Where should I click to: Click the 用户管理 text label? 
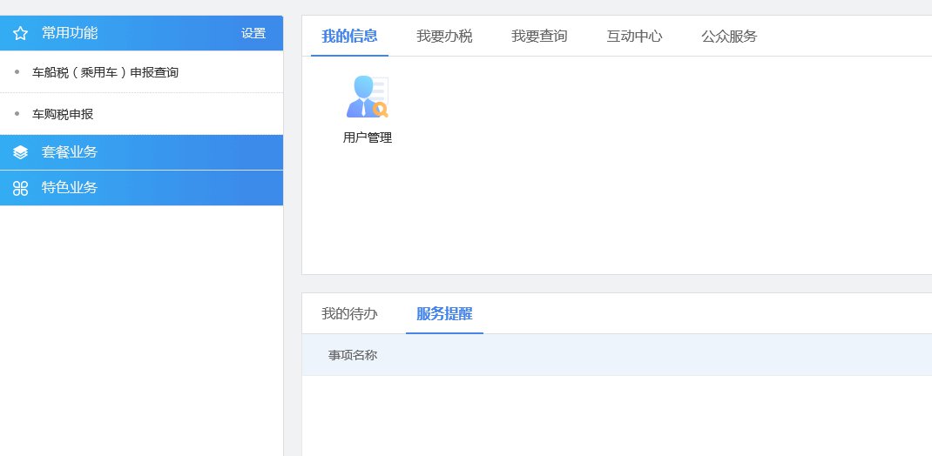(x=367, y=137)
